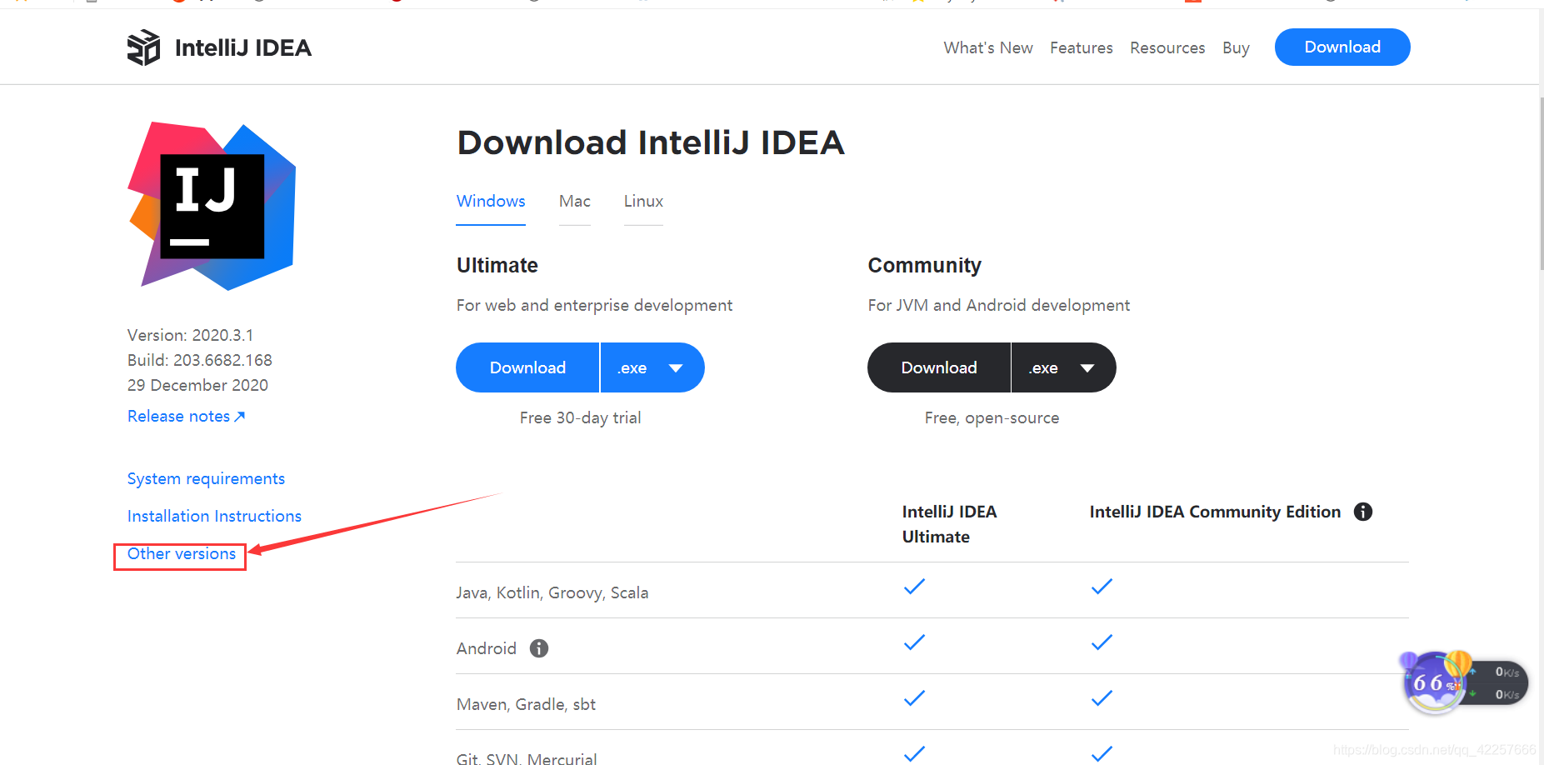Switch to the Mac tab
The image size is (1544, 765).
575,202
